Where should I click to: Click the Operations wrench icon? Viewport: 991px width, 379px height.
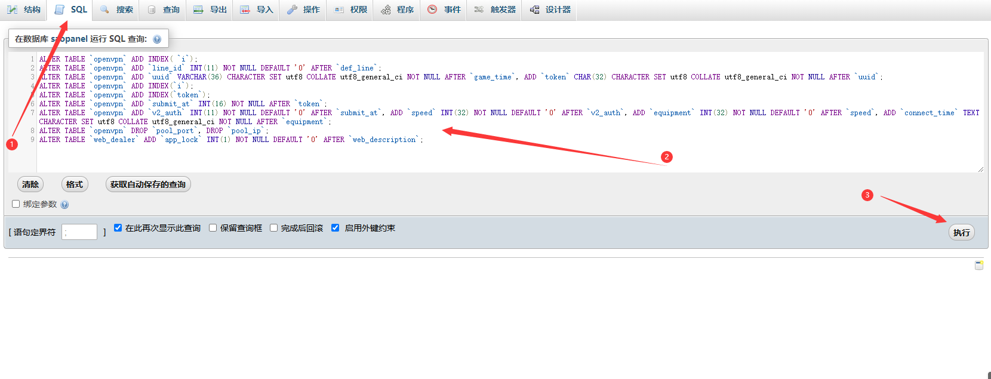pyautogui.click(x=292, y=10)
